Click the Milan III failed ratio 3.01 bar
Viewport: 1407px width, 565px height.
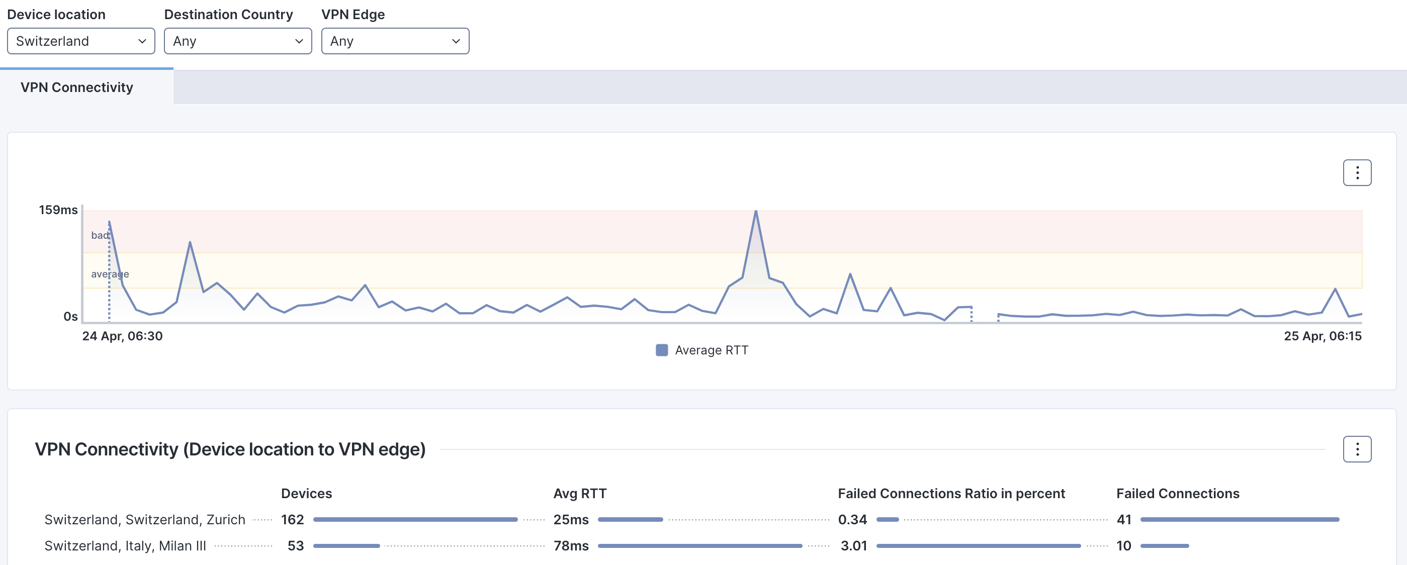978,546
